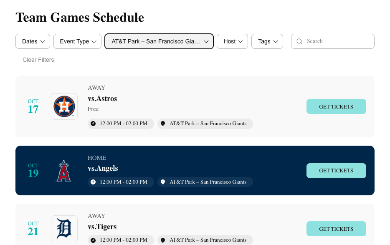This screenshot has height=245, width=390.
Task: Click the Angels team logo
Action: tap(64, 171)
